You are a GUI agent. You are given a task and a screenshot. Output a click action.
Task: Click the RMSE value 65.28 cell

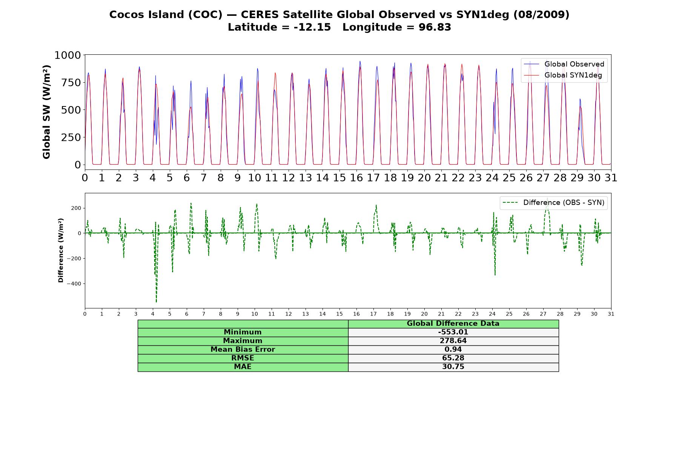(453, 358)
